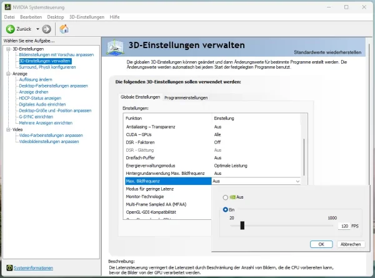375x278 pixels.
Task: Open the 3D-Einstellungen menu
Action: click(x=87, y=17)
